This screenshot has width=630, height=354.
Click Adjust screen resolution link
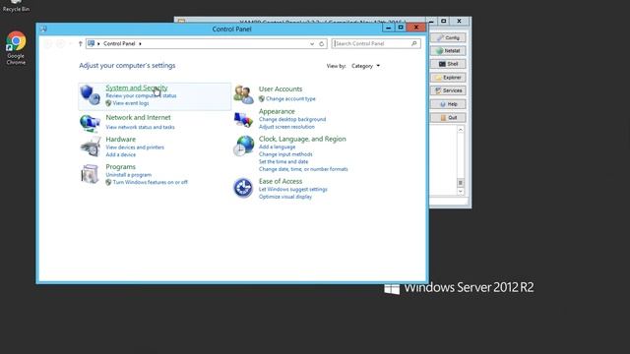[286, 127]
